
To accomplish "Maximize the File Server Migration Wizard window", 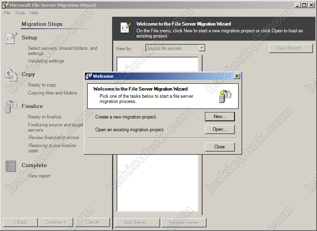I will (x=304, y=5).
